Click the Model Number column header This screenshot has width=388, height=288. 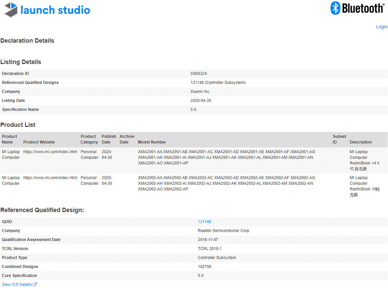(152, 142)
